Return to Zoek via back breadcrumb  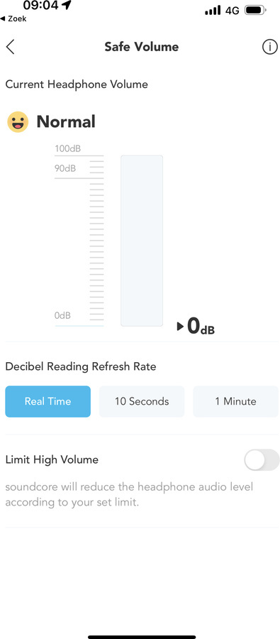click(13, 18)
